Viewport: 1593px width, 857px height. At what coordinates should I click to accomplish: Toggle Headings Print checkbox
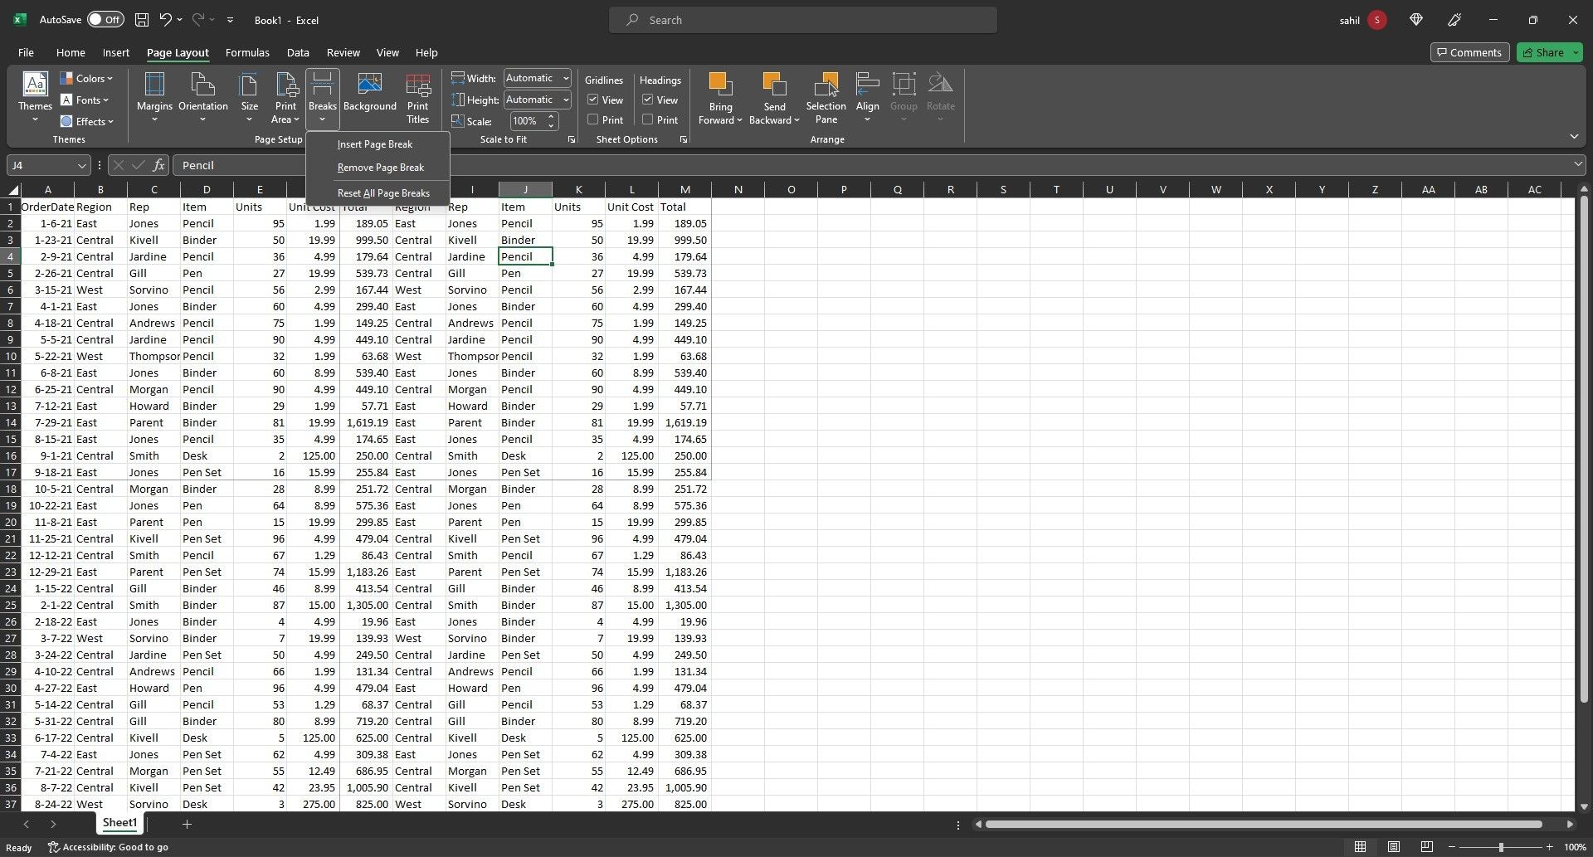(647, 119)
